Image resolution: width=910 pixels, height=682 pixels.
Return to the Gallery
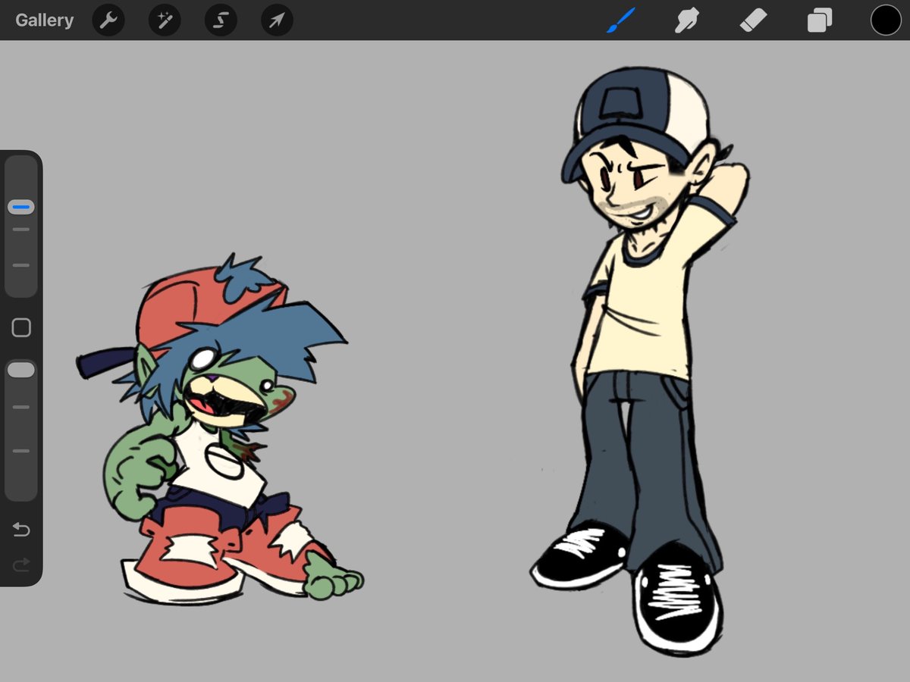(43, 20)
